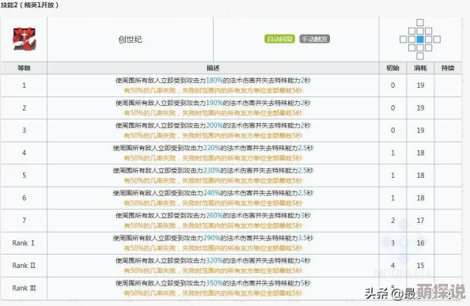Click the 消耗 column header
The height and width of the screenshot is (306, 470).
click(420, 68)
